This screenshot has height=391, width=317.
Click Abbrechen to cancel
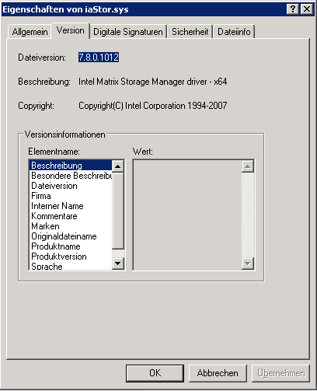[218, 373]
